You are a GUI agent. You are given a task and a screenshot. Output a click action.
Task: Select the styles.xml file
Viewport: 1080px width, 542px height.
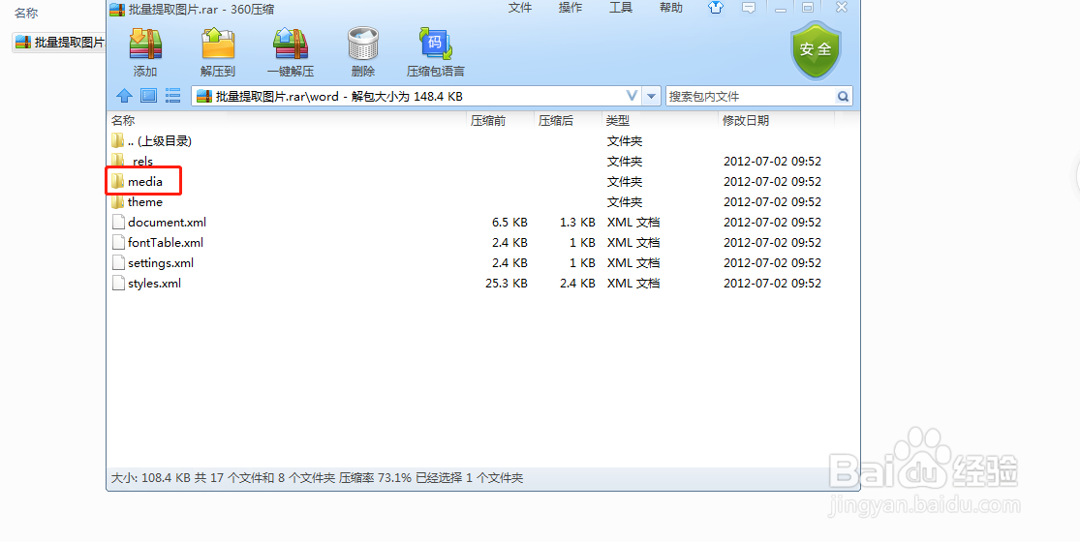(x=482, y=283)
